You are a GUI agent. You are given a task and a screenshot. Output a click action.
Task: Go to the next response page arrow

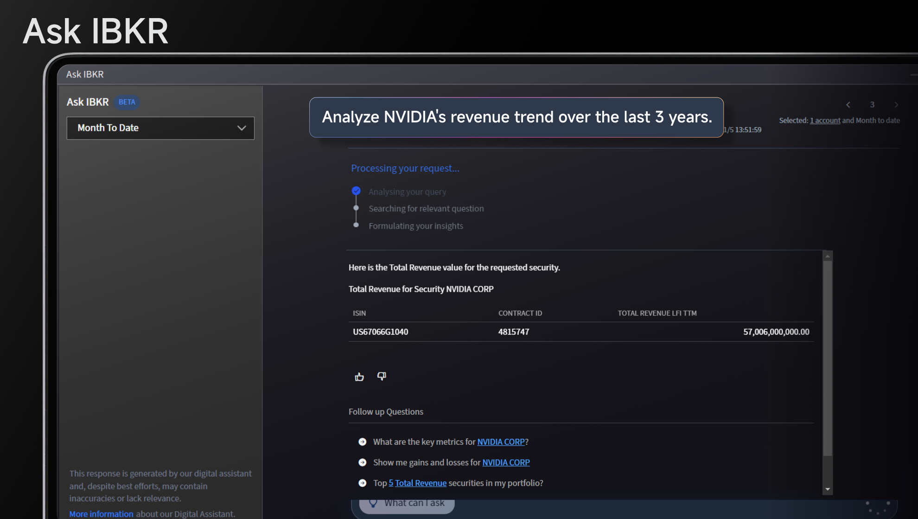click(896, 105)
